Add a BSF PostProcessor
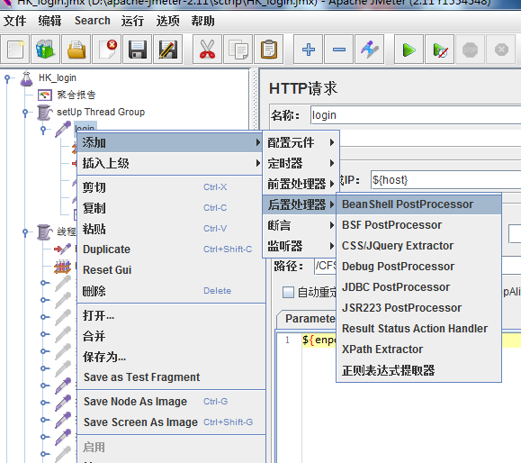521x463 pixels. (418, 225)
